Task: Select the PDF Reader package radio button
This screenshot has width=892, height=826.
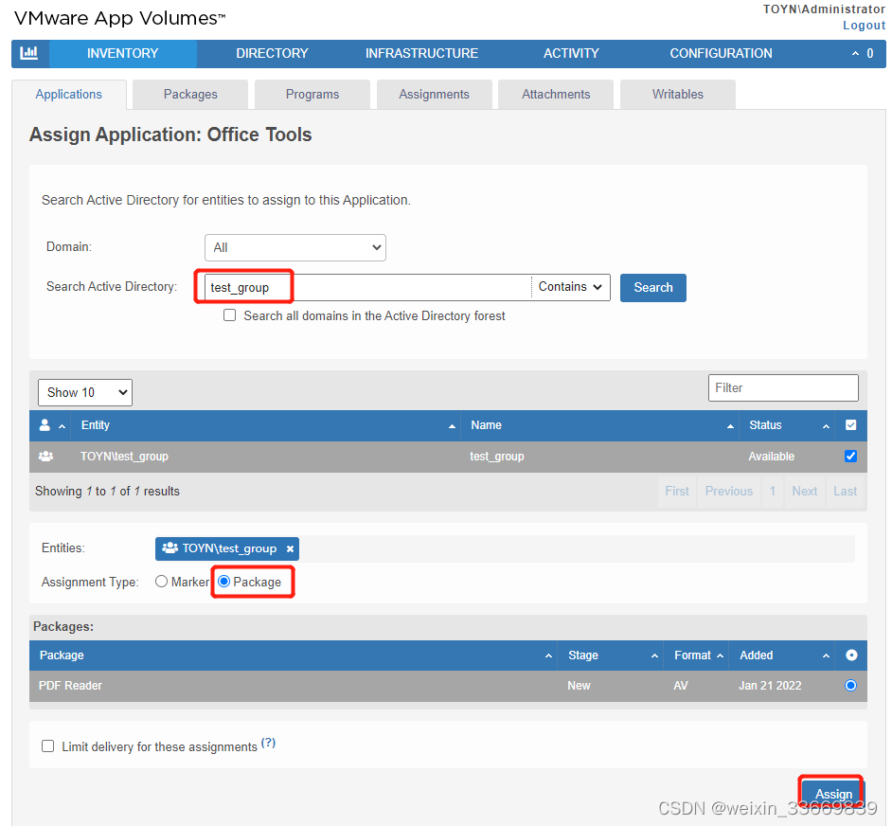Action: click(851, 686)
